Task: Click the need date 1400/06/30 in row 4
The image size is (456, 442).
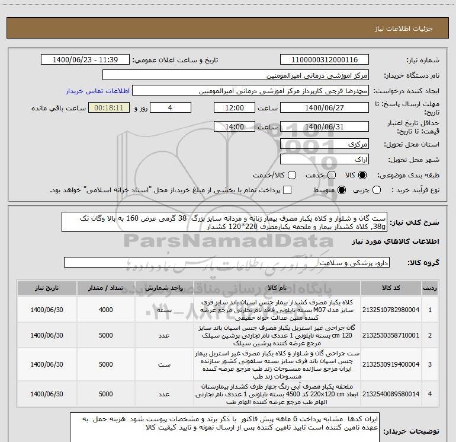Action: [x=47, y=394]
